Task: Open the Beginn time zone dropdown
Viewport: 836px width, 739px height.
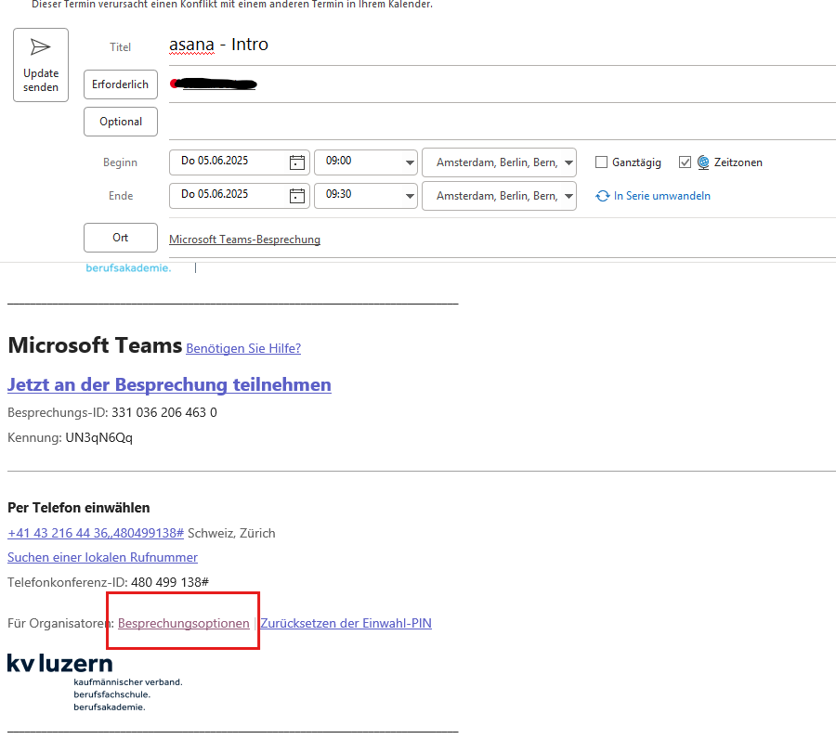Action: pos(568,162)
